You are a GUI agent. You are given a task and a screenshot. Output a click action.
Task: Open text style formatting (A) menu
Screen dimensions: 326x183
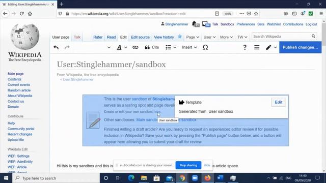point(122,47)
